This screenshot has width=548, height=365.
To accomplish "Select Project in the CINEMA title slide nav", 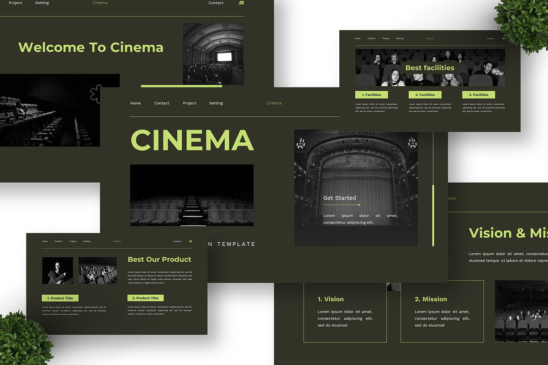I will click(190, 103).
